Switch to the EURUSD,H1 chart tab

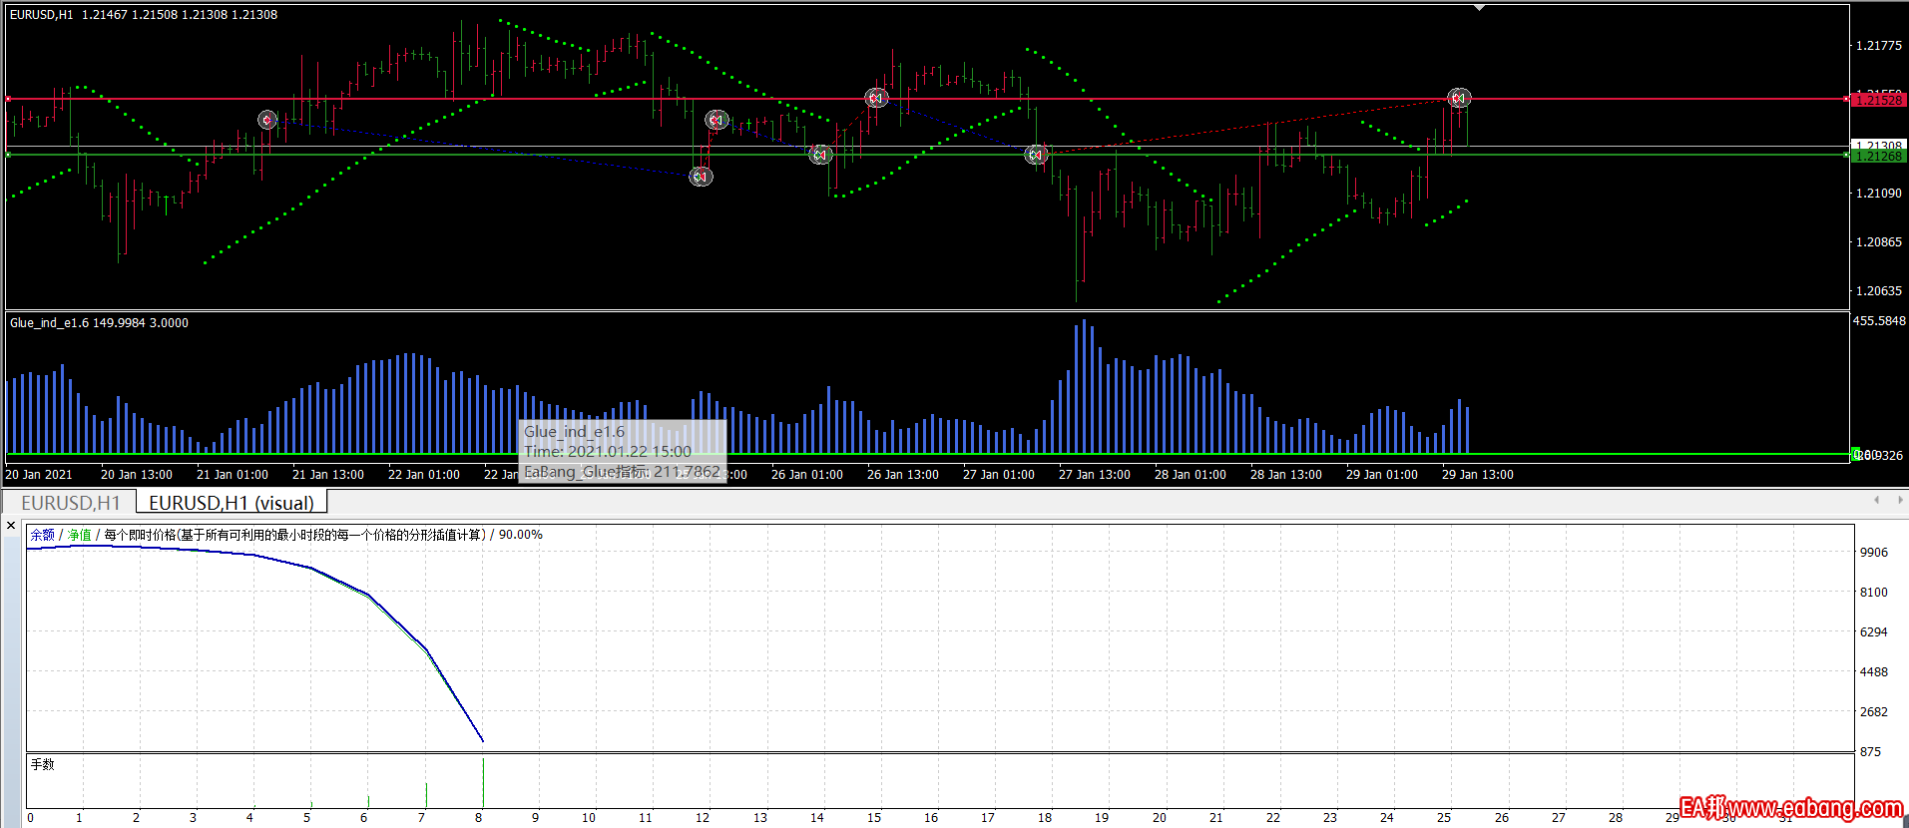tap(70, 503)
